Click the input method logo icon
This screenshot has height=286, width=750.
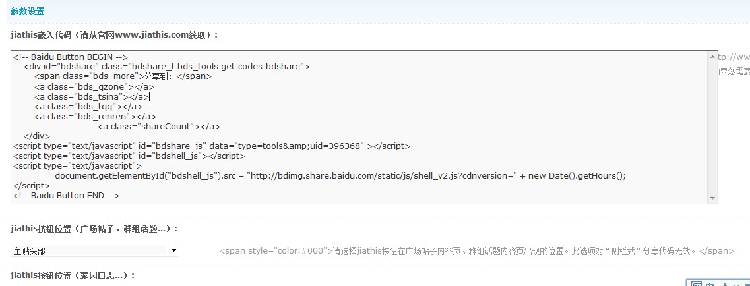coord(697,284)
